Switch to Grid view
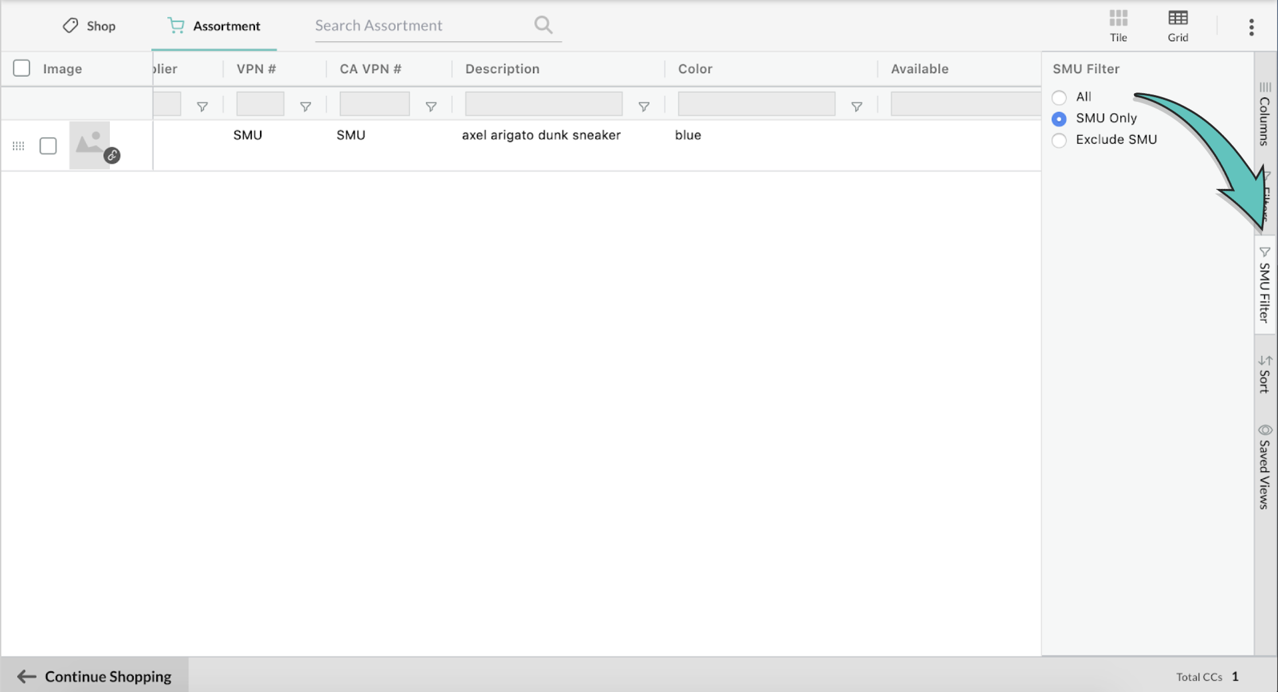Image resolution: width=1278 pixels, height=692 pixels. pos(1177,25)
